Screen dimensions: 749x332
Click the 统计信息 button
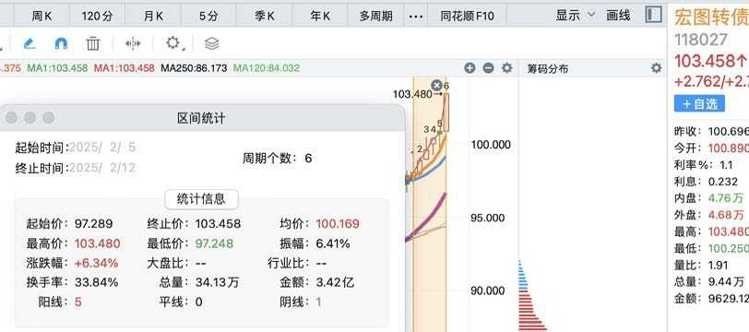201,198
